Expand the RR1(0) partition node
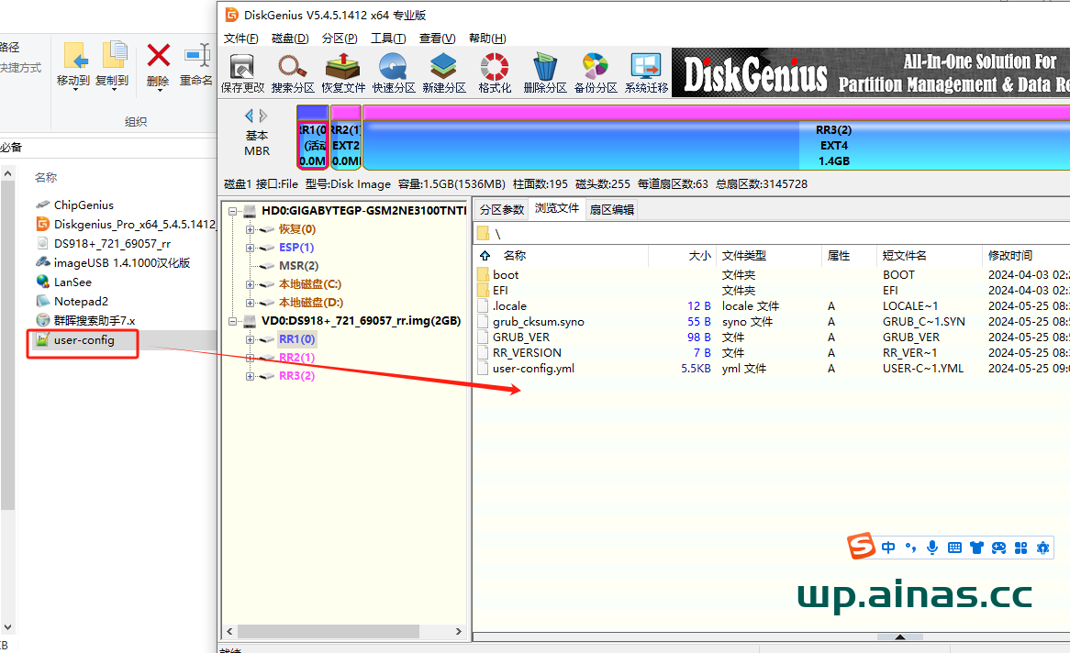The height and width of the screenshot is (653, 1070). click(250, 340)
